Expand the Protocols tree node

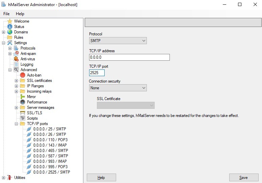tap(10, 49)
